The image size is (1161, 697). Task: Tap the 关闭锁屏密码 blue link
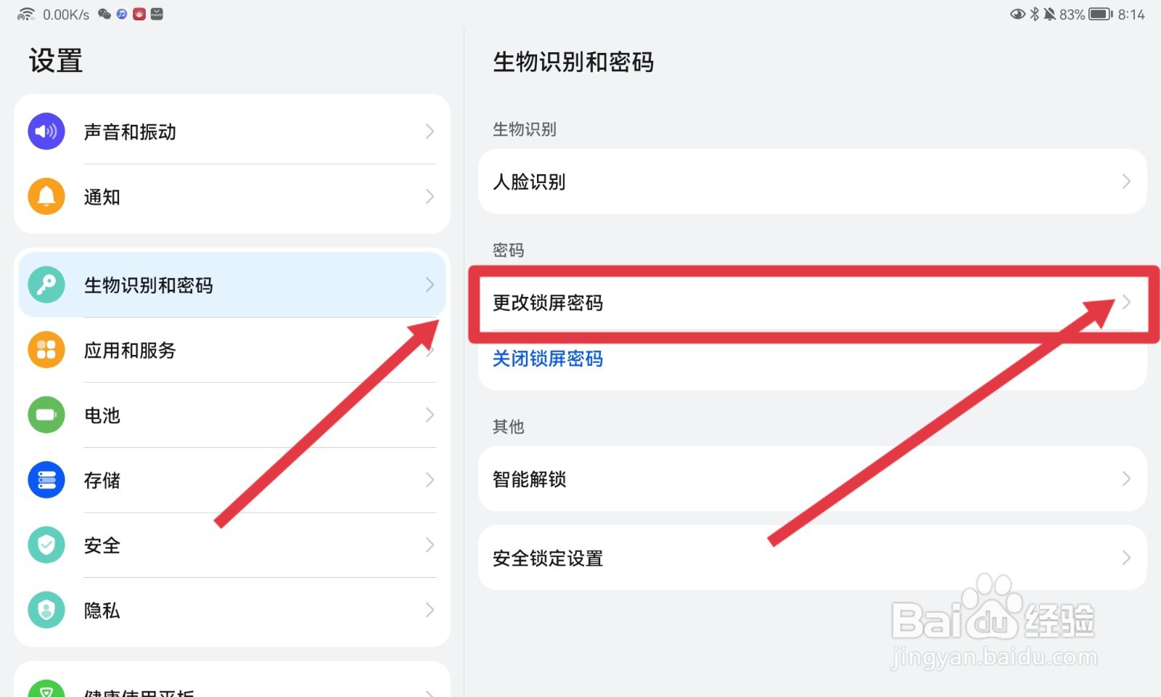[x=548, y=359]
